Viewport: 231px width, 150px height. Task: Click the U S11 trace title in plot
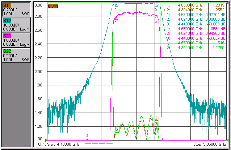[x=53, y=6]
